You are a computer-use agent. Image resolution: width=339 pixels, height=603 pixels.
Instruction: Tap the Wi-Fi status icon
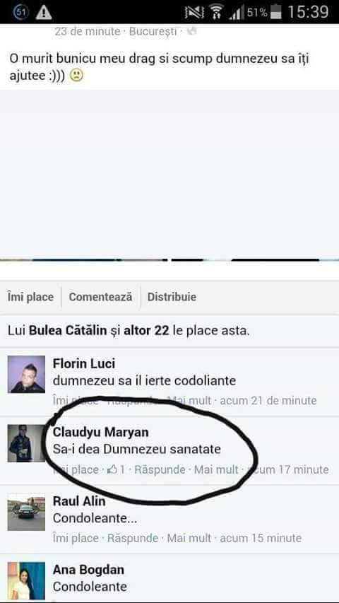click(x=217, y=13)
